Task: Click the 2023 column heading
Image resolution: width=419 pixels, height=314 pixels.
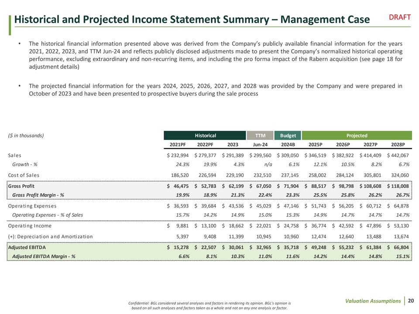Action: coord(233,144)
